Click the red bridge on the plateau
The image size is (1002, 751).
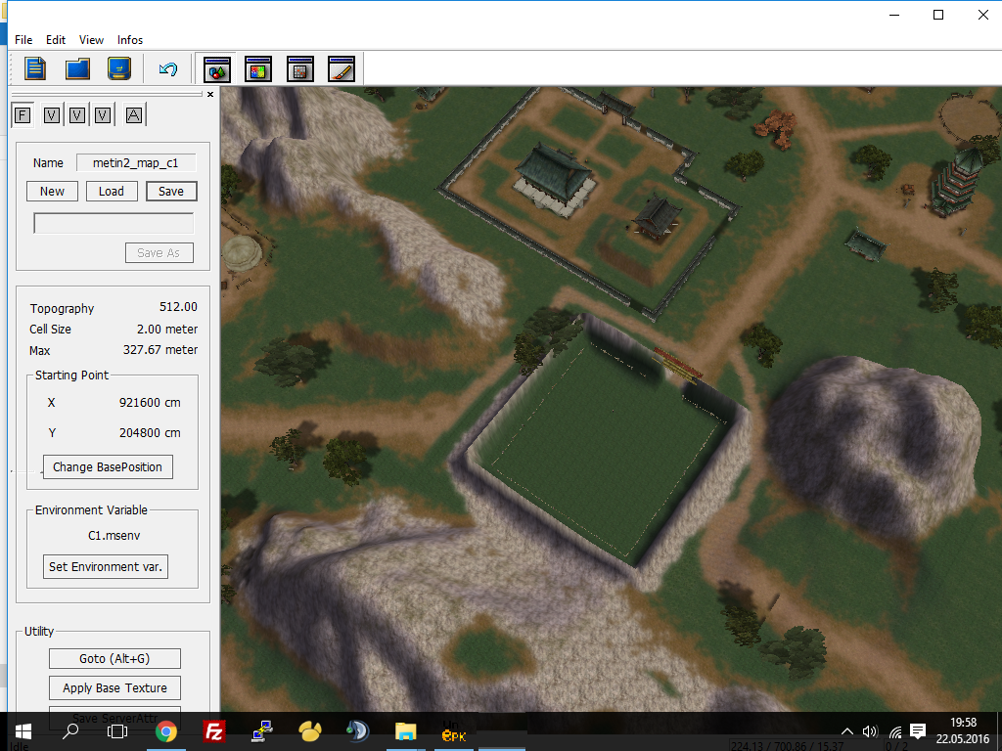677,366
